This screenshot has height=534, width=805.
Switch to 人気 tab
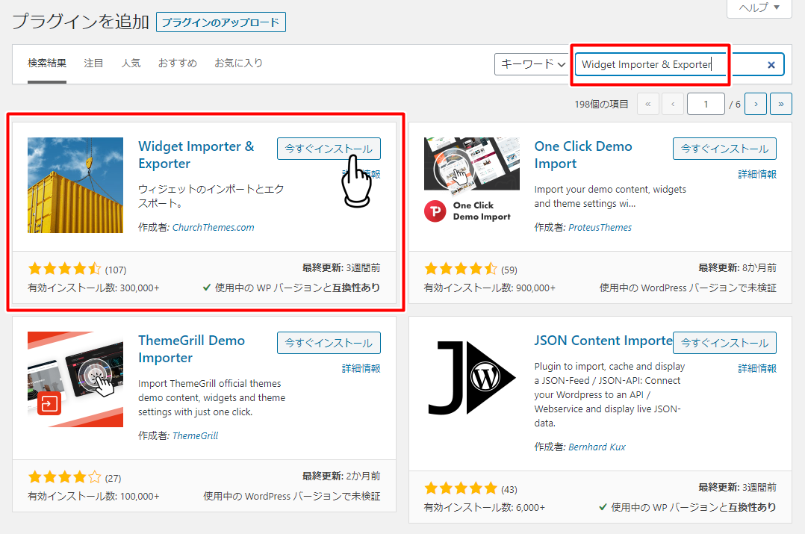[131, 63]
